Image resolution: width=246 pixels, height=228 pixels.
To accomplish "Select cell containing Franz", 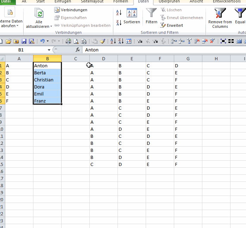I will tap(47, 101).
